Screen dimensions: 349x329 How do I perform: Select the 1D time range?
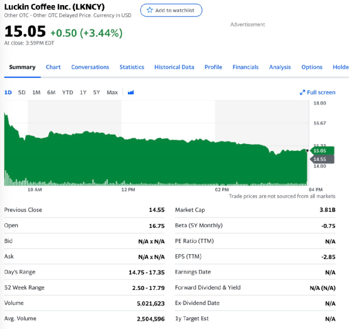tap(8, 92)
